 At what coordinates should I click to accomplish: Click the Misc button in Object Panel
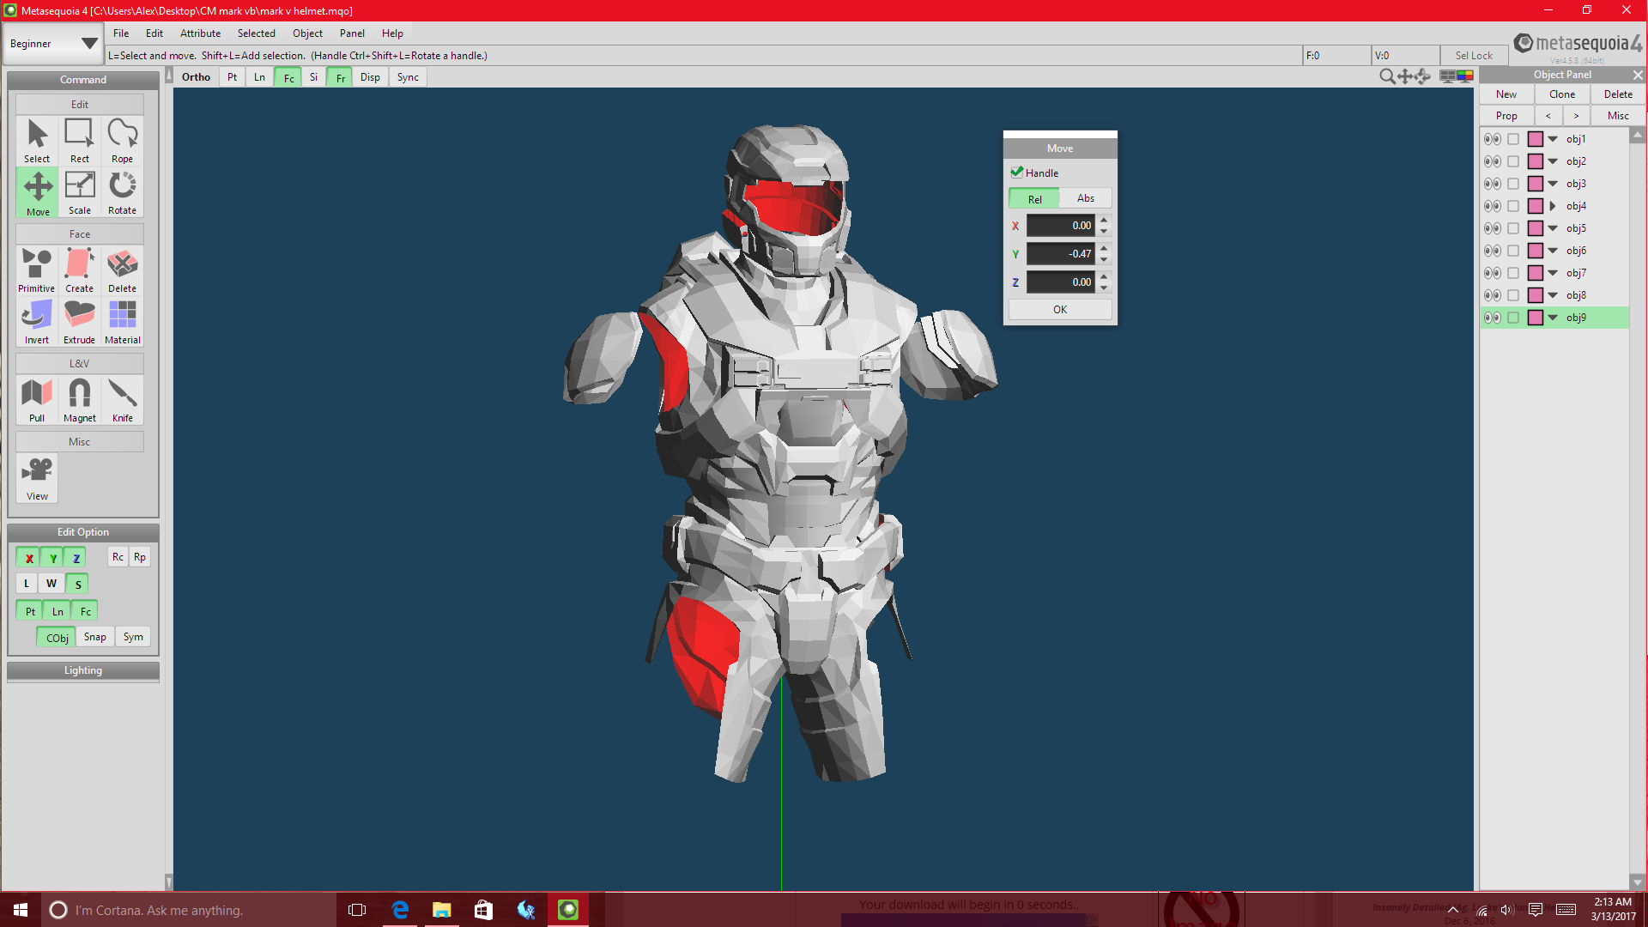click(x=1618, y=116)
